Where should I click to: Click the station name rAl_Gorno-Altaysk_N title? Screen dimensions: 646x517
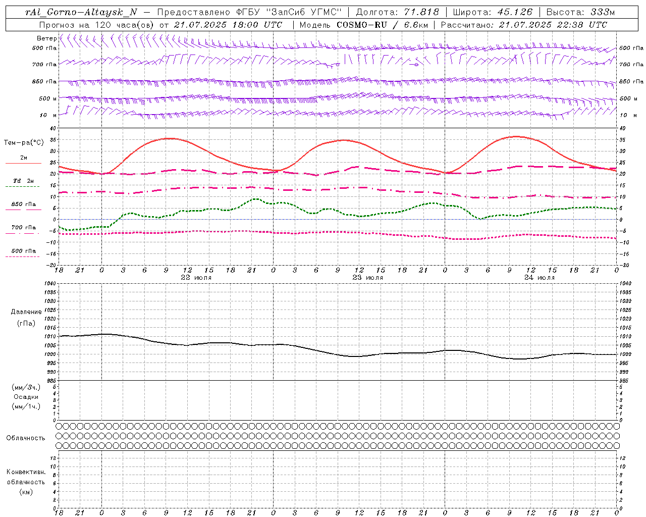pos(81,12)
